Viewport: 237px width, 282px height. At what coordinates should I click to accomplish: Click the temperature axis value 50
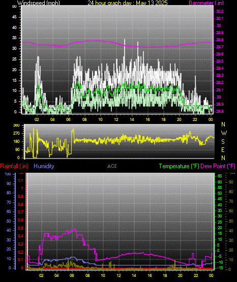coord(220,193)
